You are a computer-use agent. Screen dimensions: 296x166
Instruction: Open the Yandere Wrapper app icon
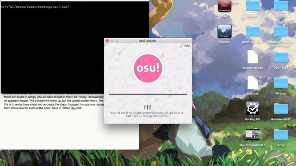224,31
